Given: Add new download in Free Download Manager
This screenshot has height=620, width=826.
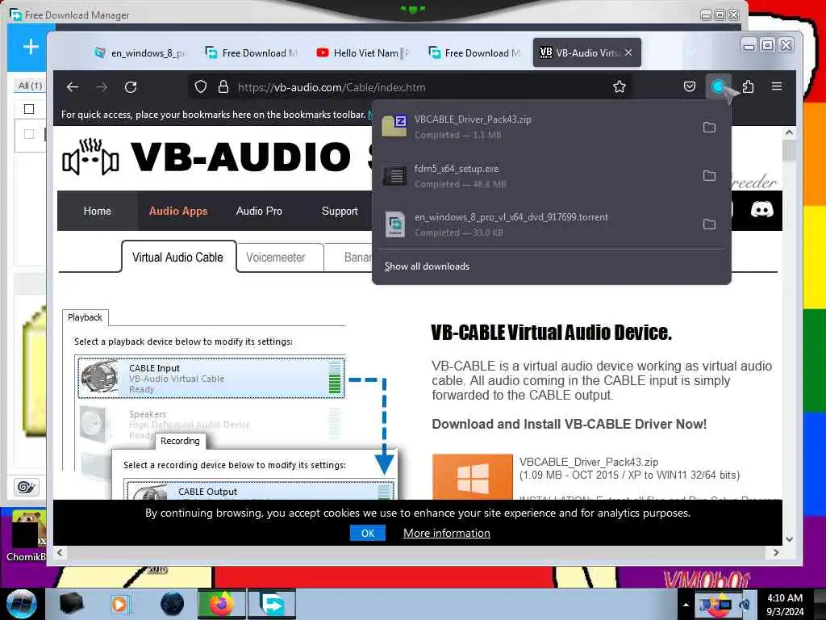Looking at the screenshot, I should tap(31, 47).
